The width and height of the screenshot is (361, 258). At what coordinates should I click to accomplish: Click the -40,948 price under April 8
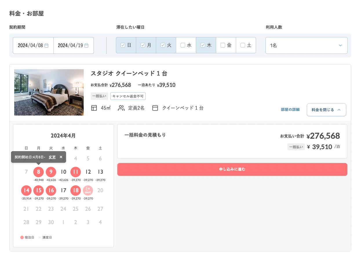point(39,180)
